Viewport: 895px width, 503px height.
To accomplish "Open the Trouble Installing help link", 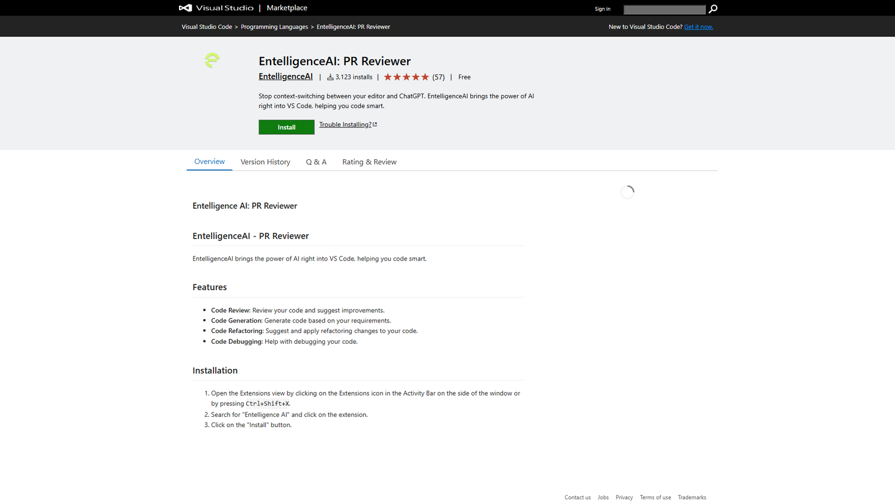I will tap(345, 124).
